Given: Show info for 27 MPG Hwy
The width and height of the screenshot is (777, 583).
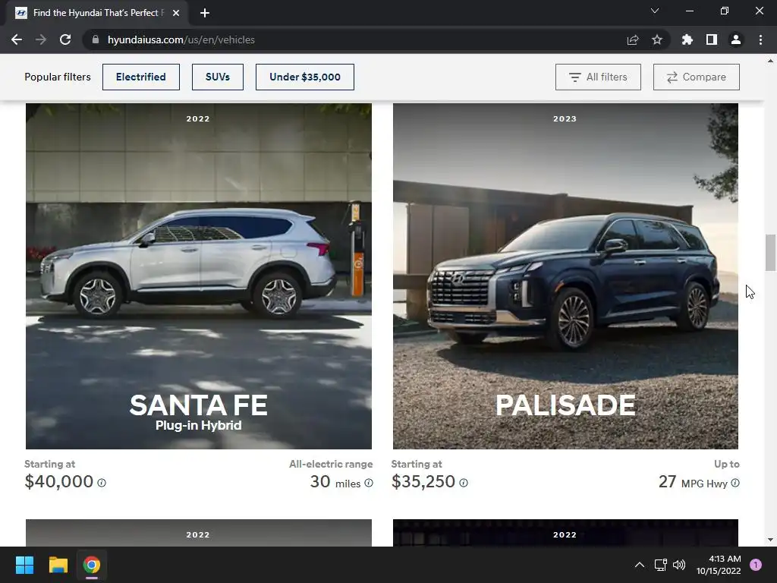Looking at the screenshot, I should coord(735,482).
